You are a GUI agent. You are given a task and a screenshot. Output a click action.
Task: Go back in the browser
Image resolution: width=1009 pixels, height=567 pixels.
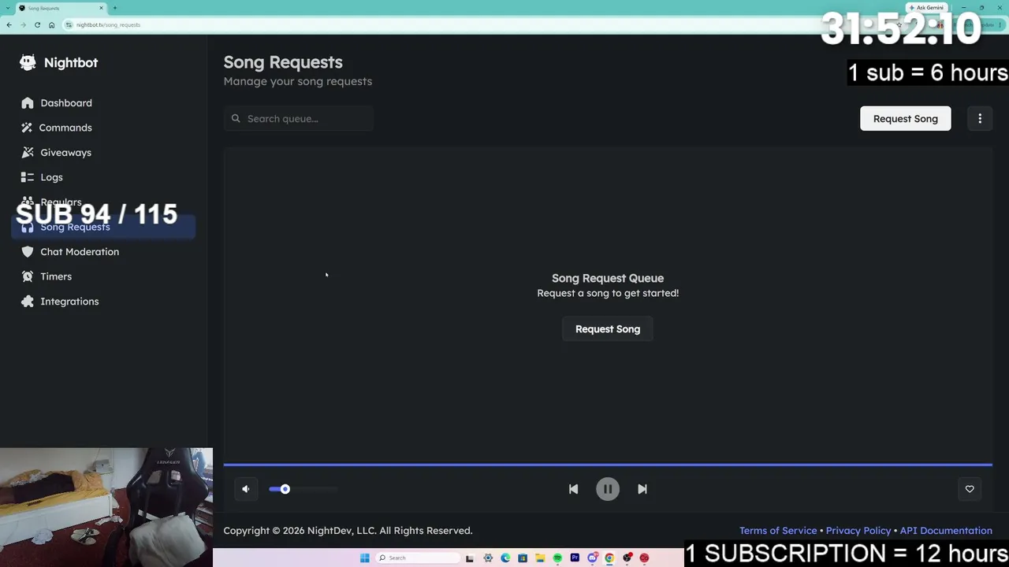9,24
